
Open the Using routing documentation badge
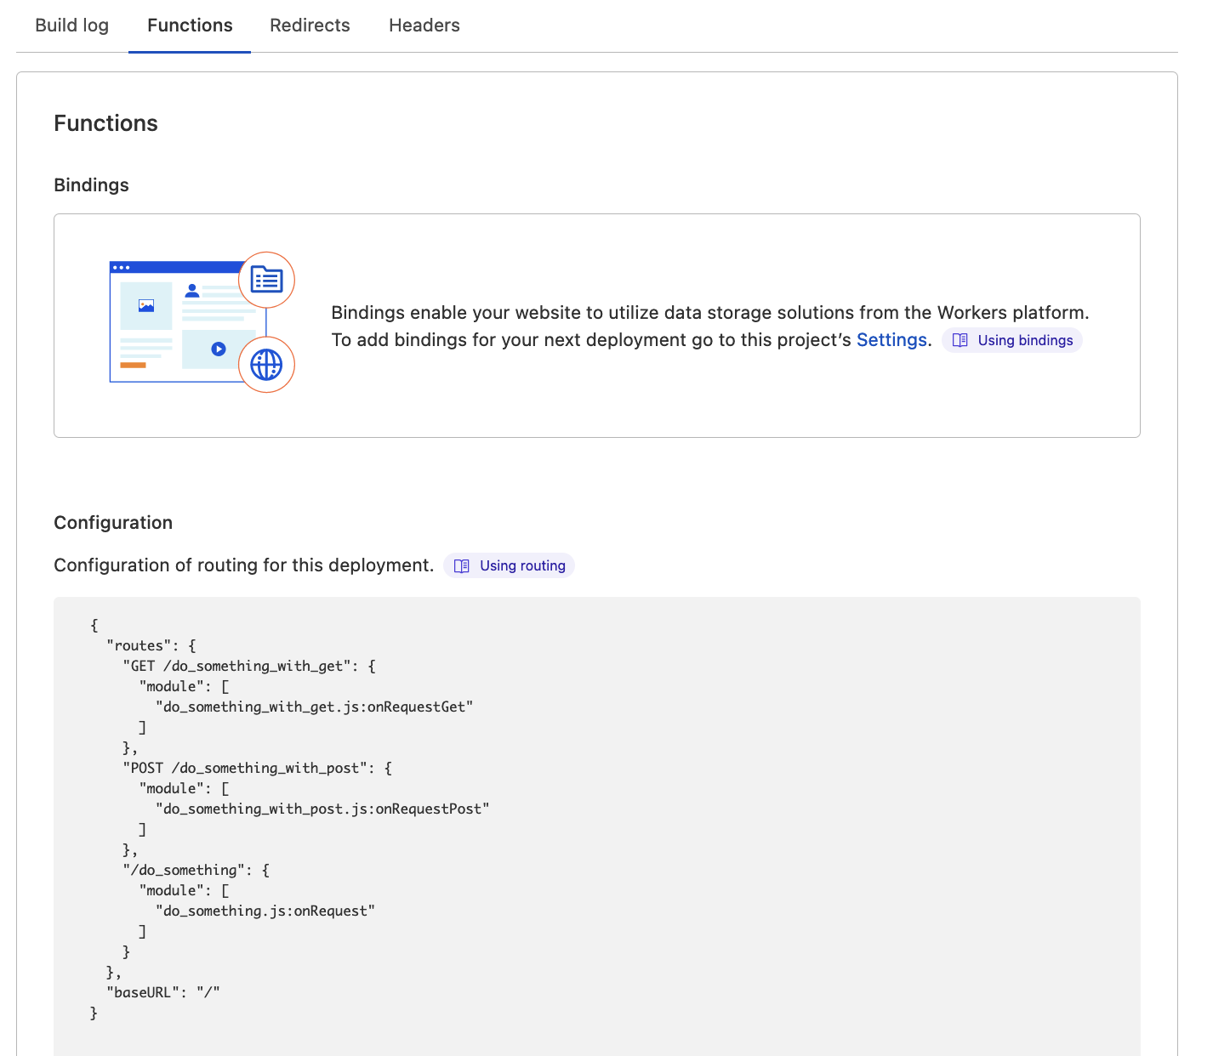[510, 565]
